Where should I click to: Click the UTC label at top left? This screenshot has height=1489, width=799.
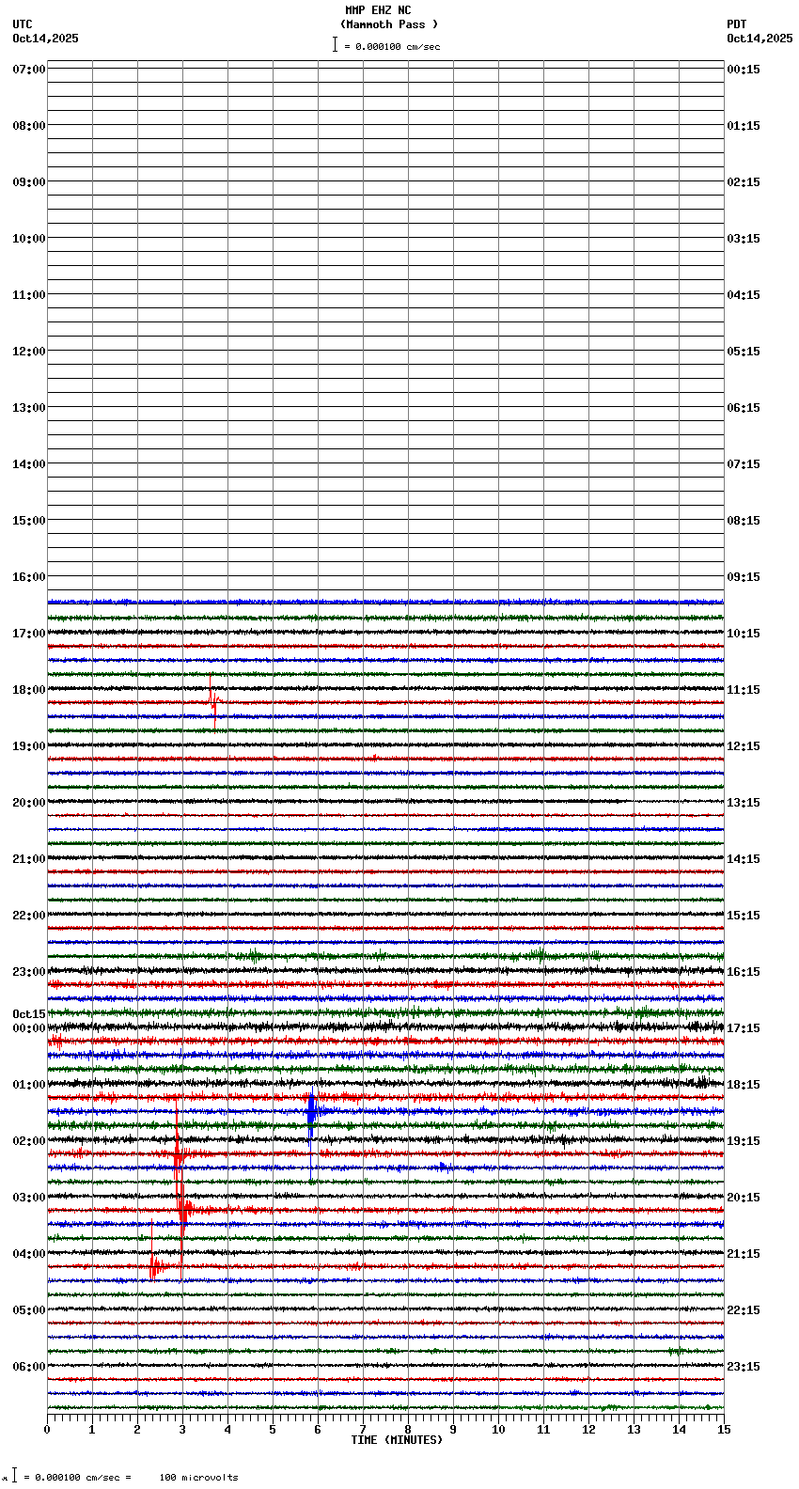pyautogui.click(x=23, y=24)
